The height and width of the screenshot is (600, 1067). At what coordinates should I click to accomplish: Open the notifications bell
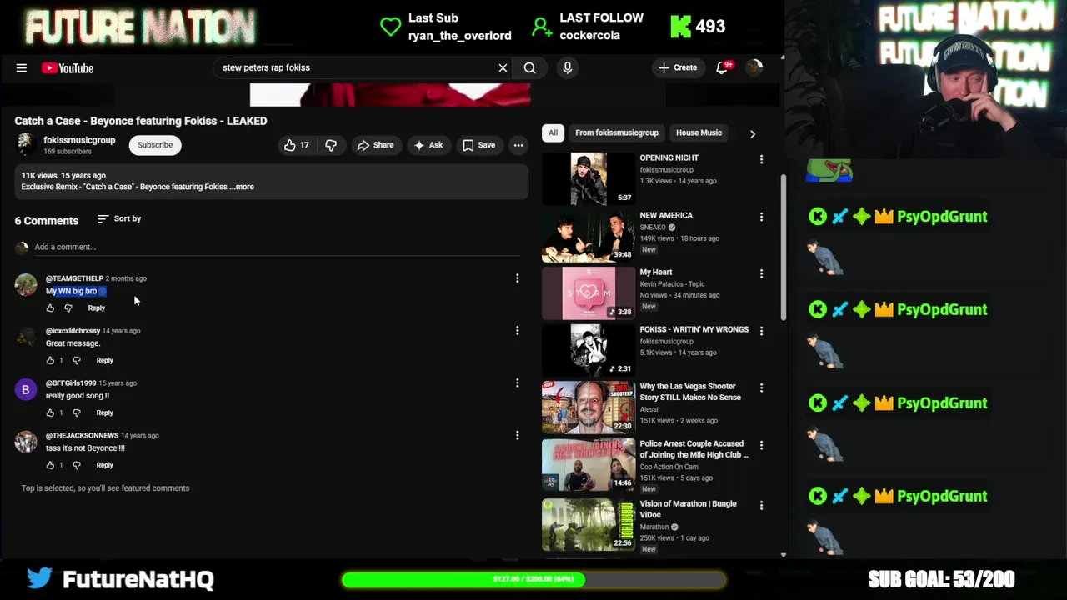[722, 68]
